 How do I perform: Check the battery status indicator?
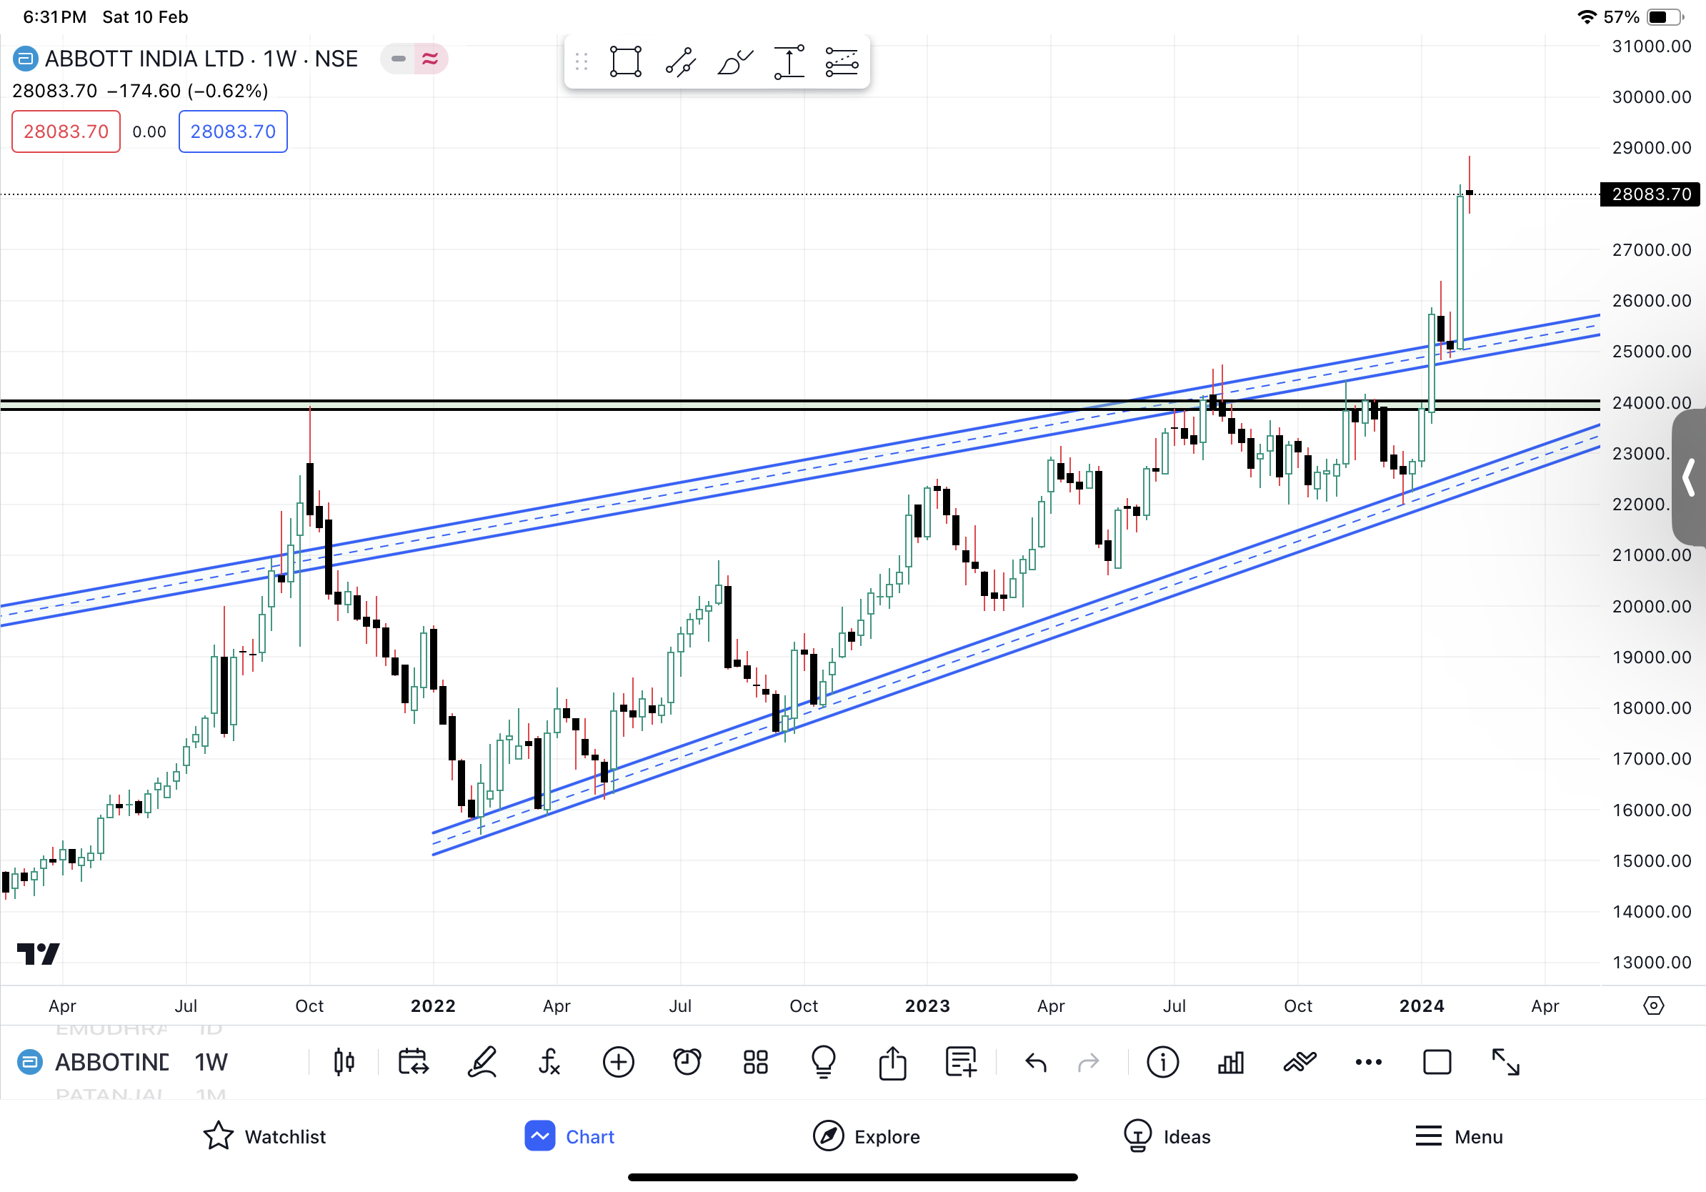click(1665, 16)
